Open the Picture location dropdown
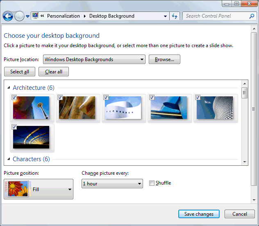Screen dimensions: 259x226 [x=94, y=59]
